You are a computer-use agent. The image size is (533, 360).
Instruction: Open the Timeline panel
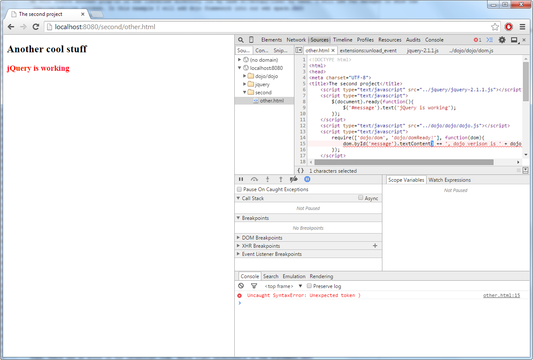(342, 40)
